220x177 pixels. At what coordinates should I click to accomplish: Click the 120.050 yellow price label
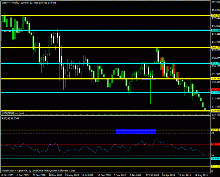pyautogui.click(x=216, y=111)
